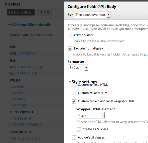Check Customize label HTML

tap(74, 93)
